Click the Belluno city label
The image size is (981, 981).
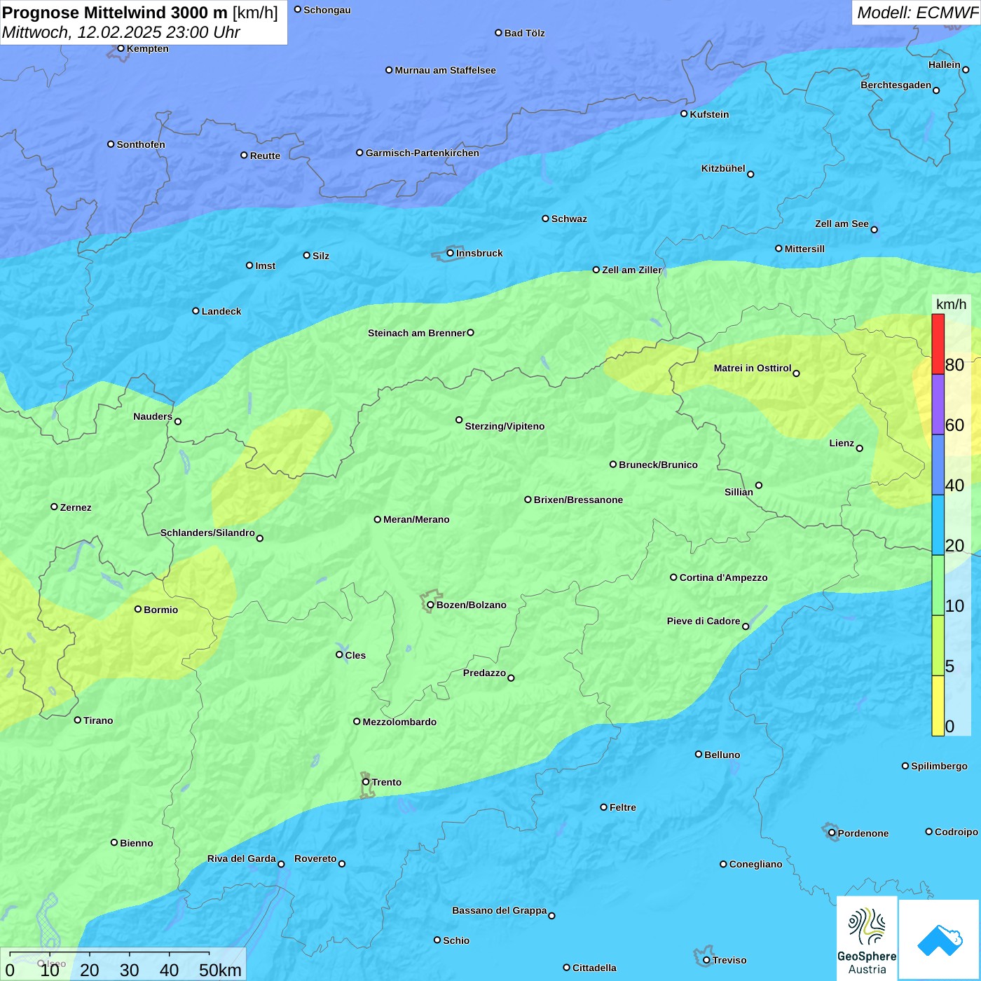click(x=722, y=755)
